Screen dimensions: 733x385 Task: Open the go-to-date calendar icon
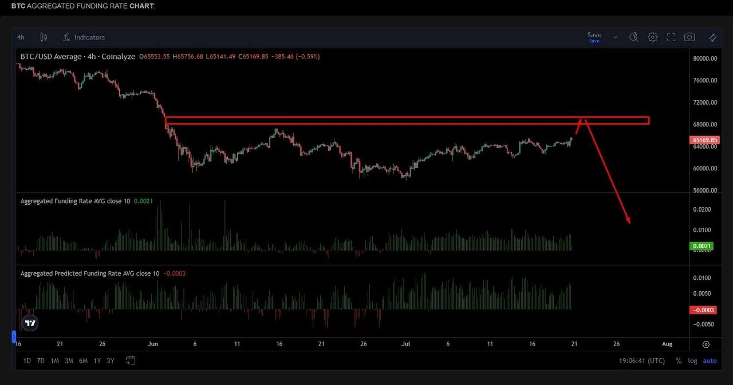pos(131,361)
